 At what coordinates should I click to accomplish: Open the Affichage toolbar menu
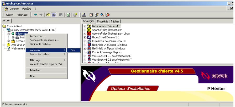point(22,15)
